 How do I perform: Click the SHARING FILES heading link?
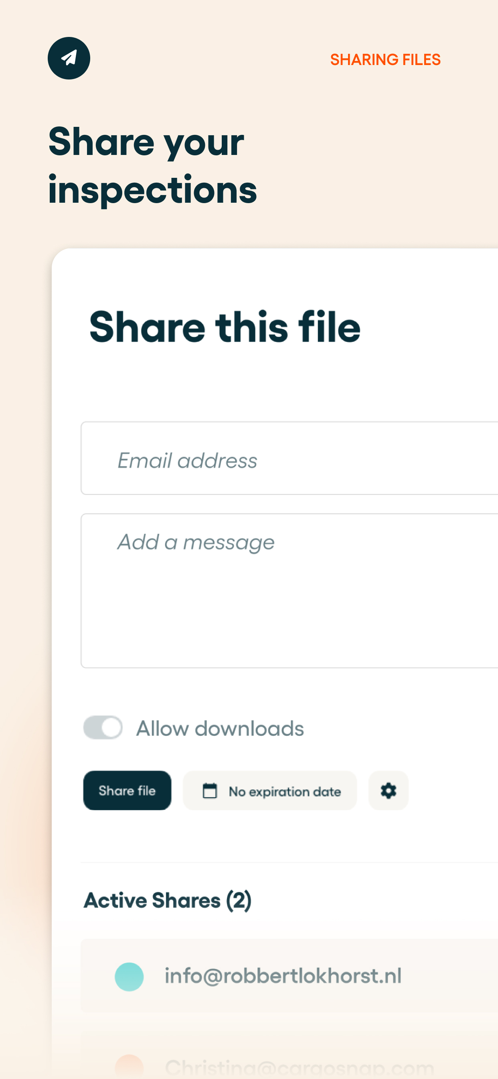pyautogui.click(x=385, y=59)
